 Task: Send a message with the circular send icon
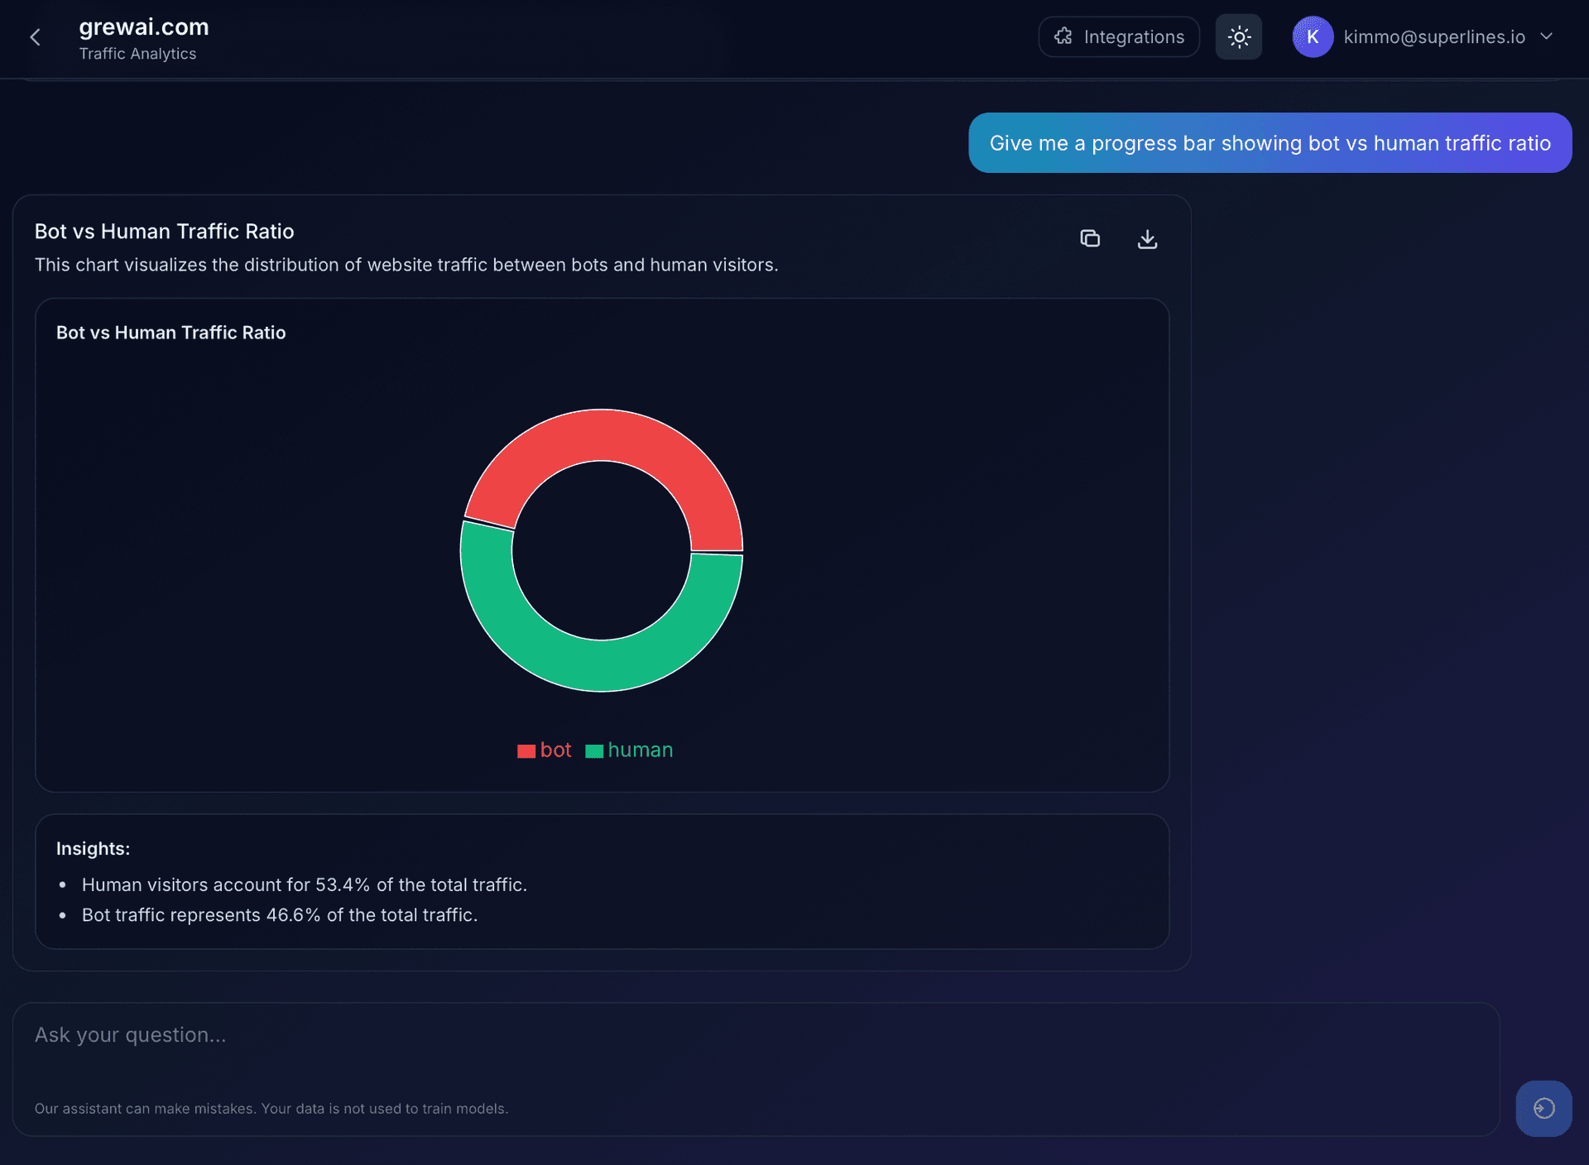pyautogui.click(x=1543, y=1108)
